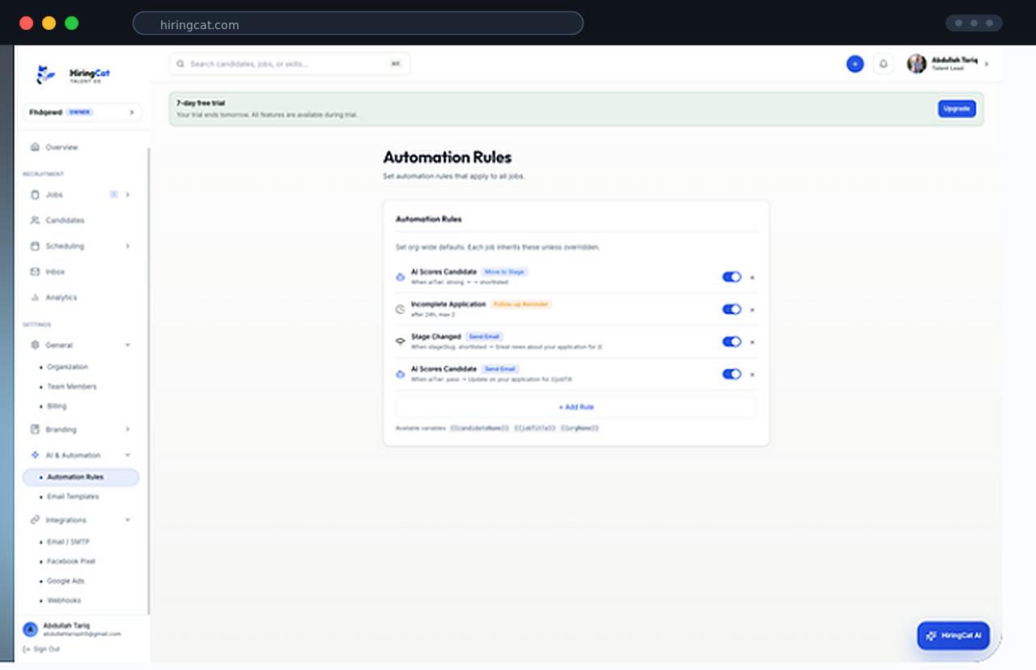Screen dimensions: 1036x670
Task: Open the HiringCat AI assistant
Action: point(953,636)
